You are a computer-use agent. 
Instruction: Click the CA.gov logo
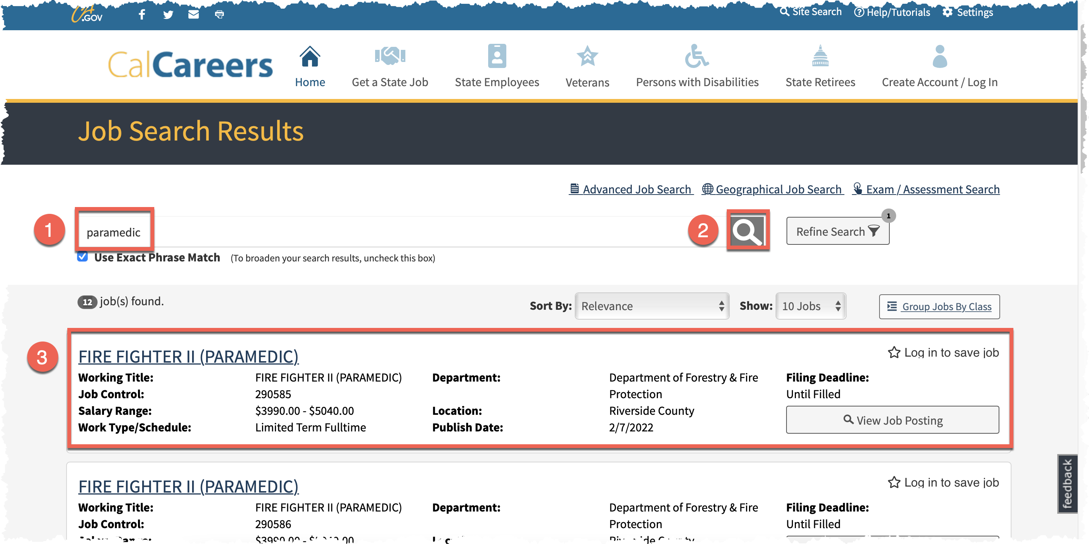point(87,14)
